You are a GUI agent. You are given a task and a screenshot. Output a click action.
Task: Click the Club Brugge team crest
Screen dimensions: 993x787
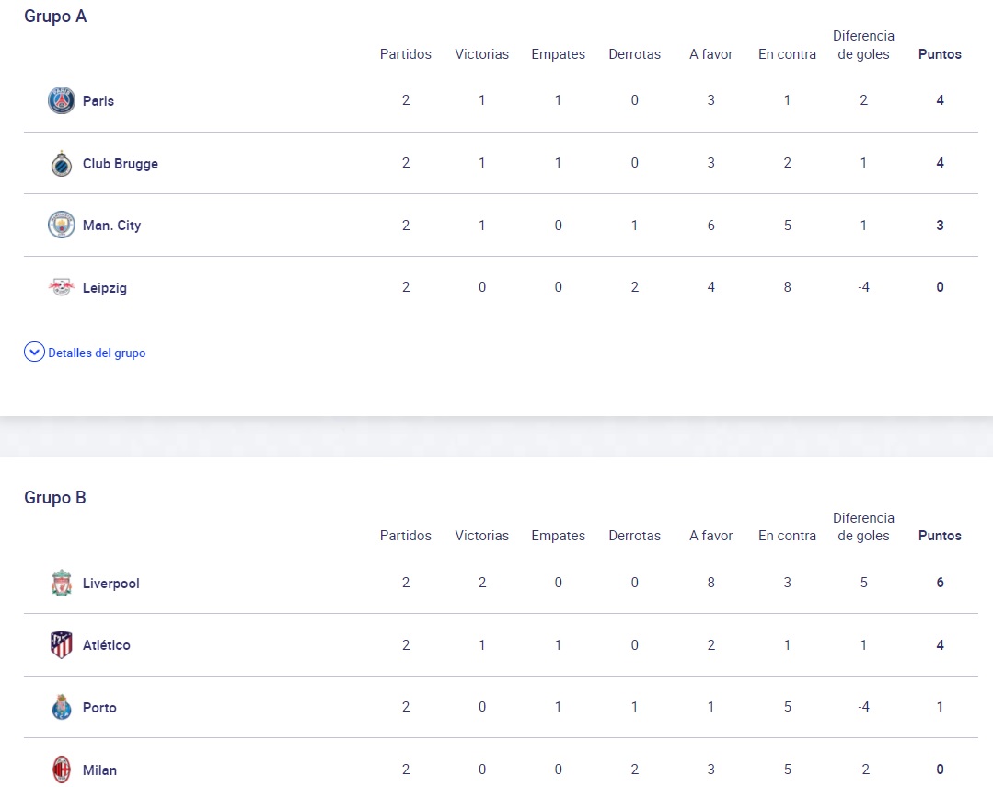pyautogui.click(x=62, y=163)
